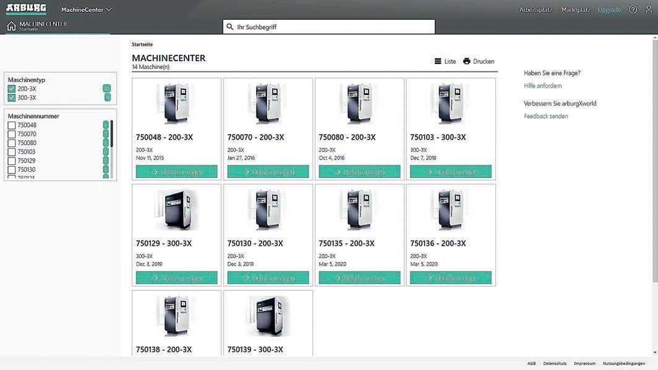Click the ARBURG logo
The width and height of the screenshot is (658, 370).
pos(26,9)
